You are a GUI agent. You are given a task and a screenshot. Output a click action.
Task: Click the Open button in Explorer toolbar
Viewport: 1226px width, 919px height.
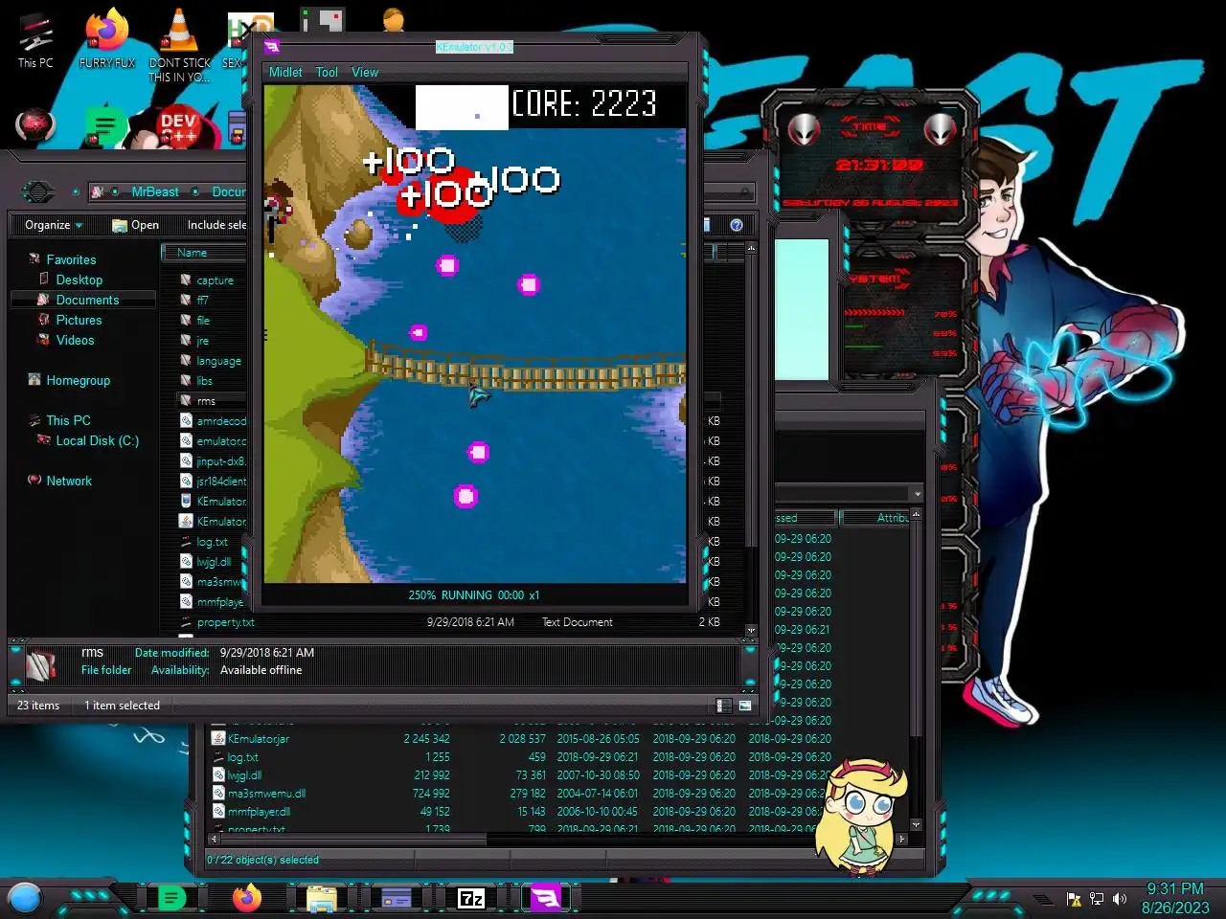click(x=135, y=225)
